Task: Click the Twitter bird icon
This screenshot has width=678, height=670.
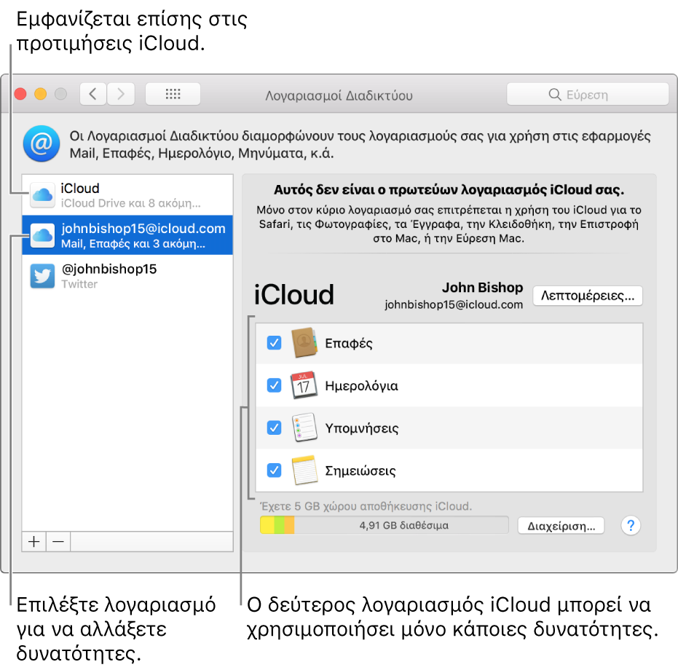Action: tap(42, 276)
